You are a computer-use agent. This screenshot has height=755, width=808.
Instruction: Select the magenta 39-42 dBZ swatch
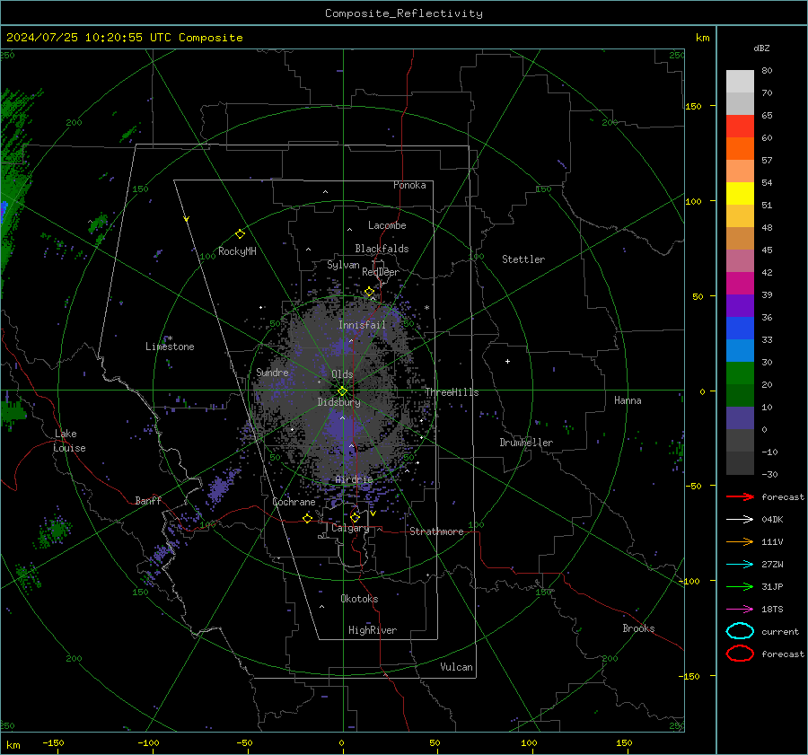(x=740, y=284)
